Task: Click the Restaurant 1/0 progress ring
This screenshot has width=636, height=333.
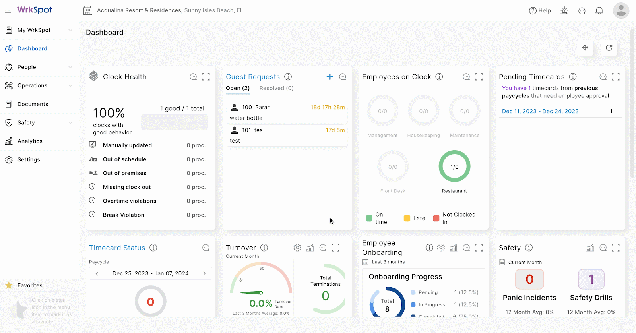Action: coord(454,166)
